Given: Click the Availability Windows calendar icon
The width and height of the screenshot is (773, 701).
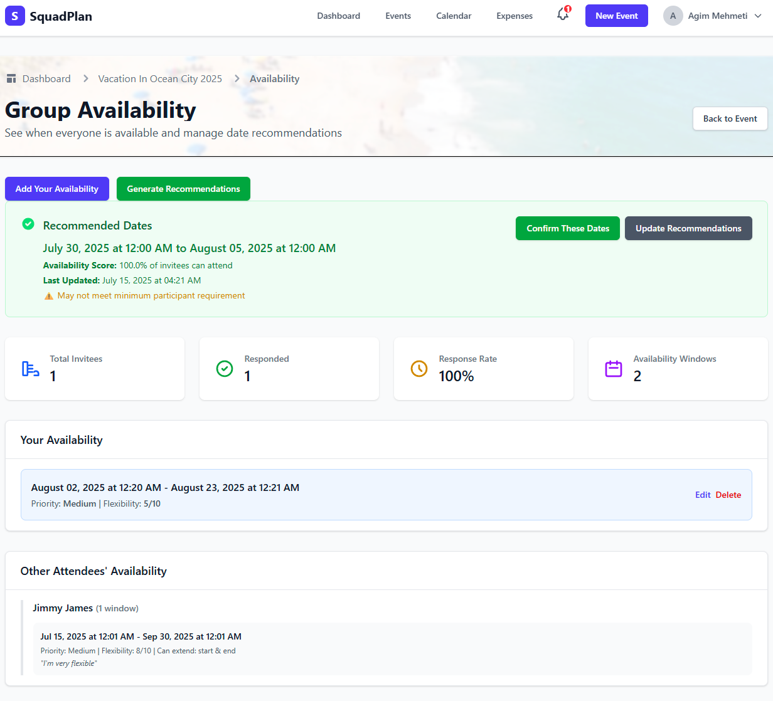Looking at the screenshot, I should tap(613, 369).
